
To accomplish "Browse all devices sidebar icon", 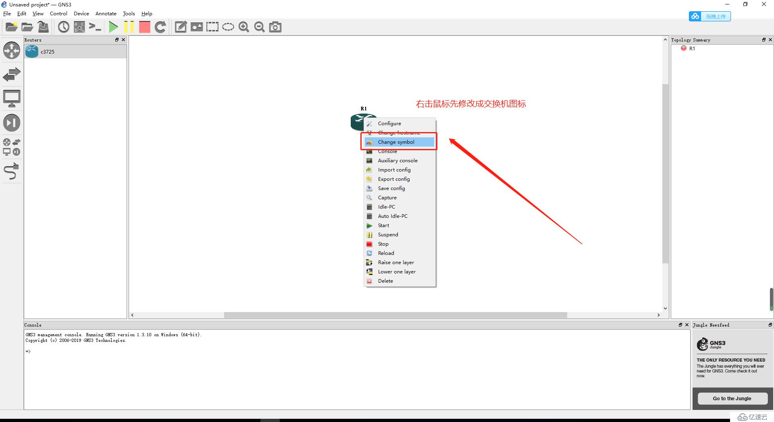I will [x=12, y=147].
